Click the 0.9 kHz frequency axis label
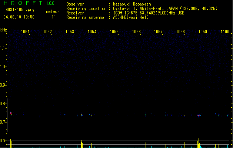Viewport: 233px width, 148px height. pos(3,85)
